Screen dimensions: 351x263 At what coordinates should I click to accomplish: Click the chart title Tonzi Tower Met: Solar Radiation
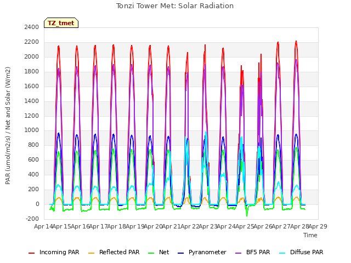[175, 6]
